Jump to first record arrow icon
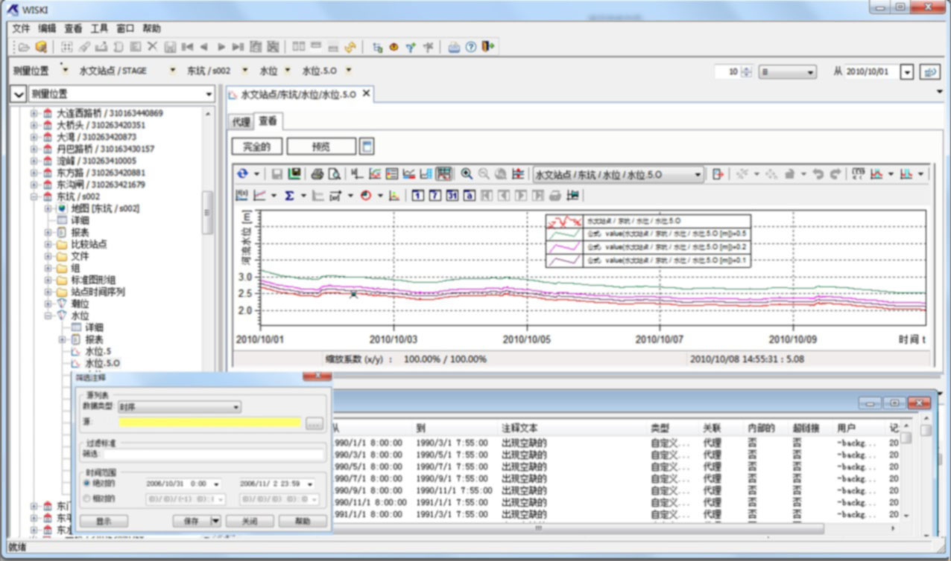Screen dimensions: 951x561 (x=187, y=46)
